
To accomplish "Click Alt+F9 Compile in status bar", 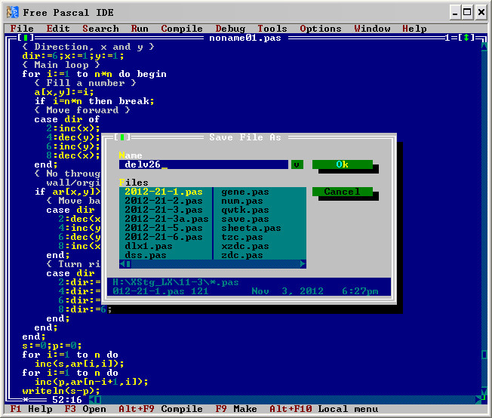I will coord(160,409).
